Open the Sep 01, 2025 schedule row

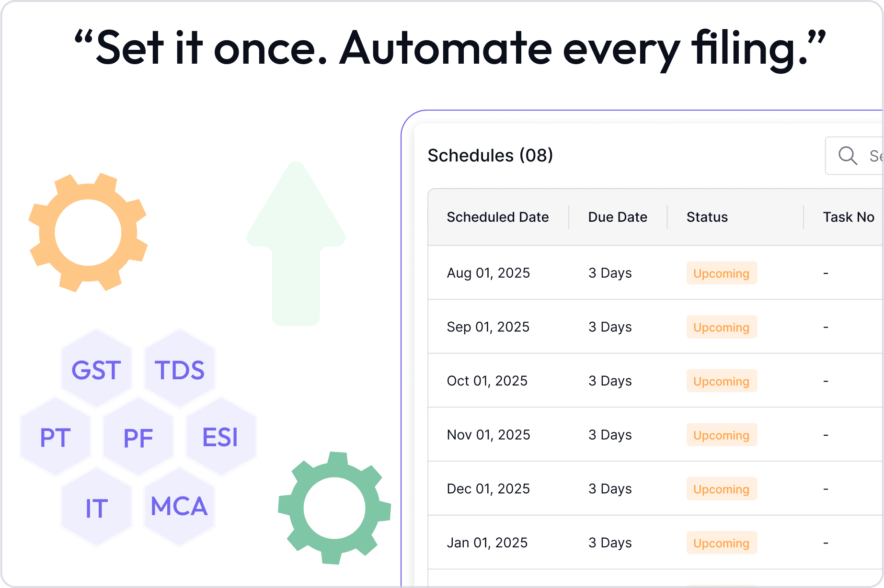point(655,327)
